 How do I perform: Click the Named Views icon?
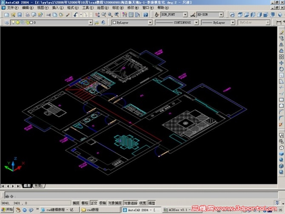(x=232, y=15)
